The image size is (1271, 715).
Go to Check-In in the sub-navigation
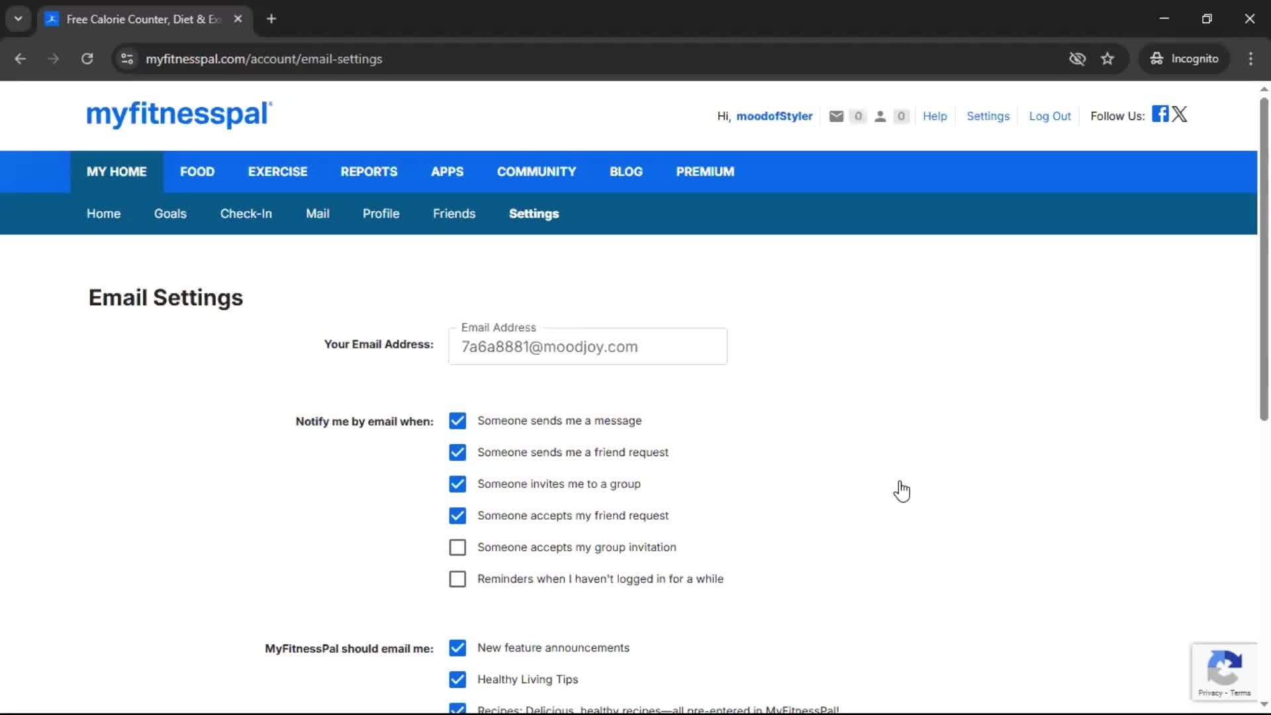click(x=246, y=214)
